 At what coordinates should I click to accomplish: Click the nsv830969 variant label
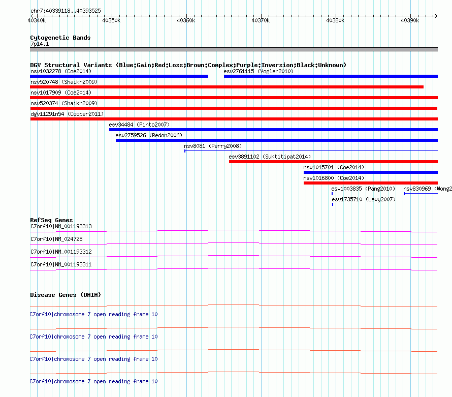(428, 189)
